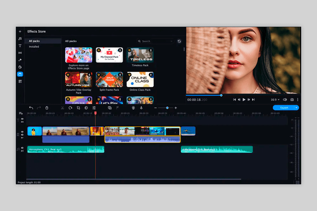The height and width of the screenshot is (211, 317).
Task: Open preview more options (three dots)
Action: coord(298,100)
